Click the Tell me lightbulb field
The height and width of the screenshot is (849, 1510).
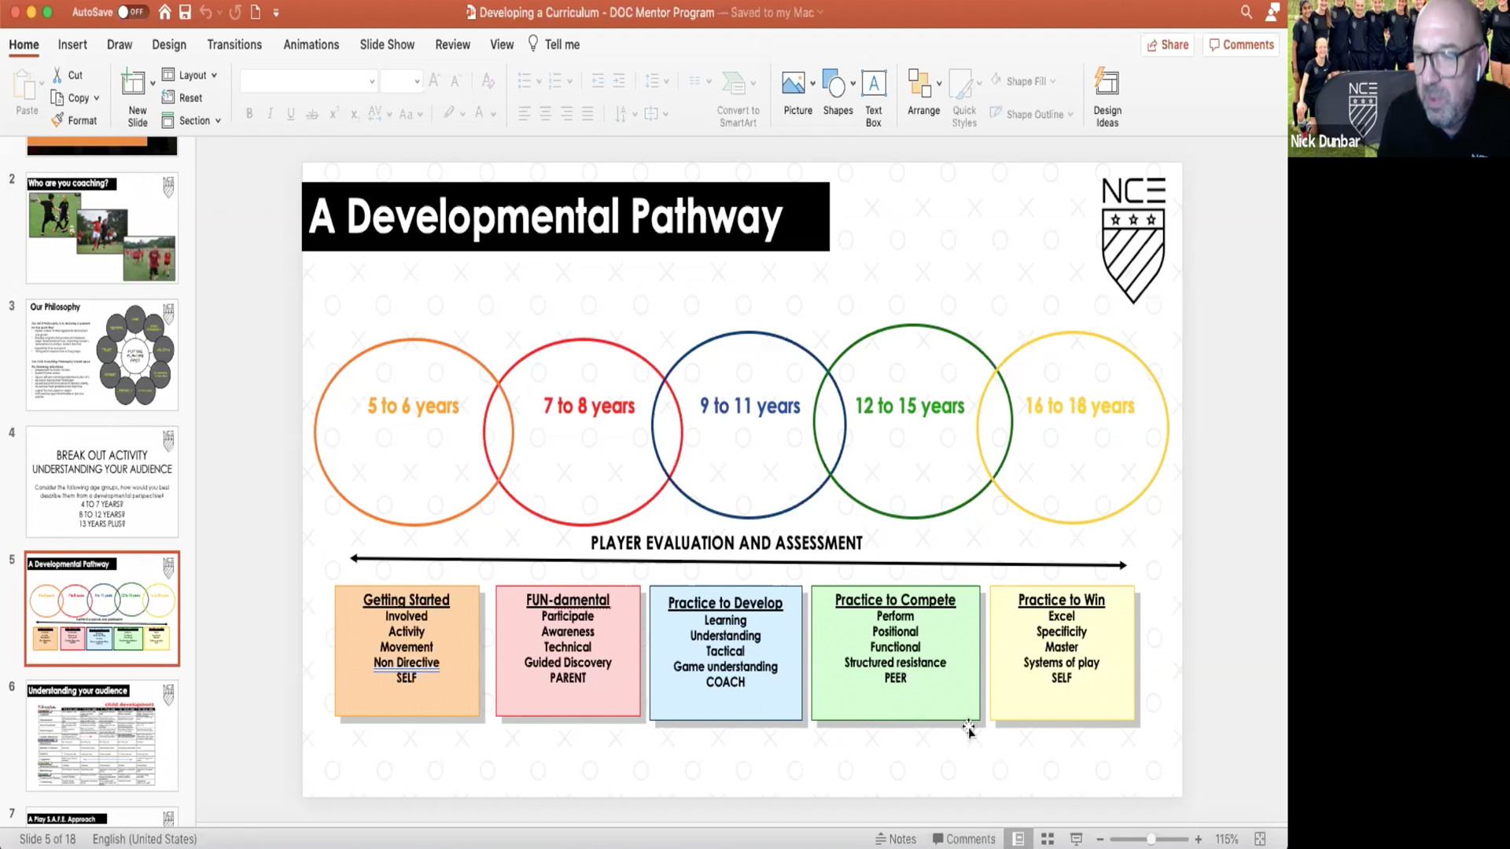[554, 45]
